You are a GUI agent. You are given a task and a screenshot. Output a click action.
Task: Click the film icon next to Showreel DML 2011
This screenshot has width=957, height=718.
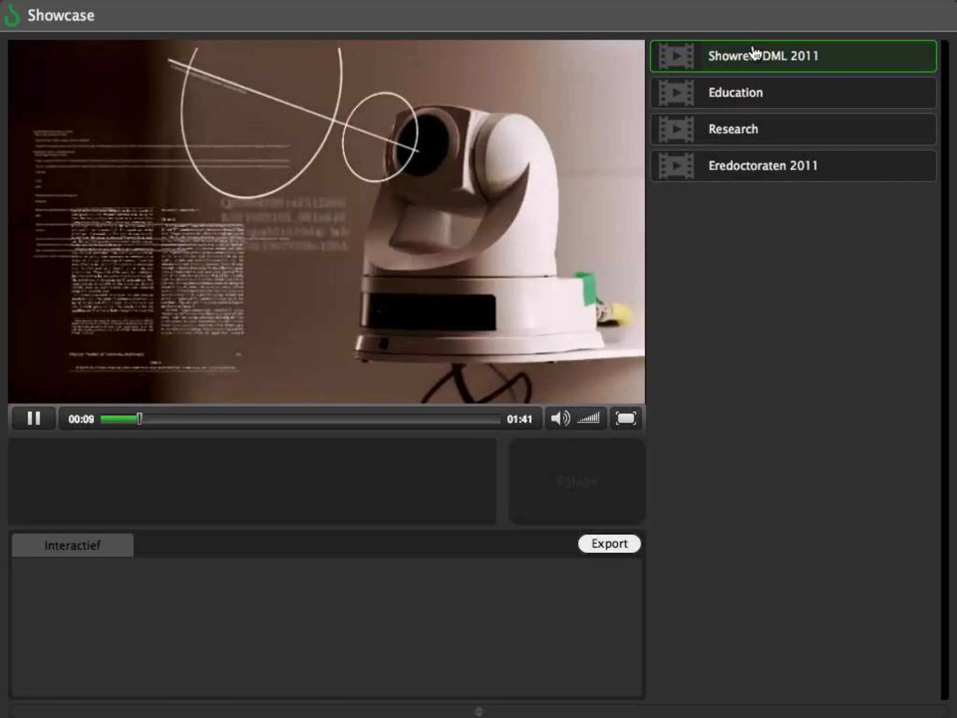click(x=676, y=56)
